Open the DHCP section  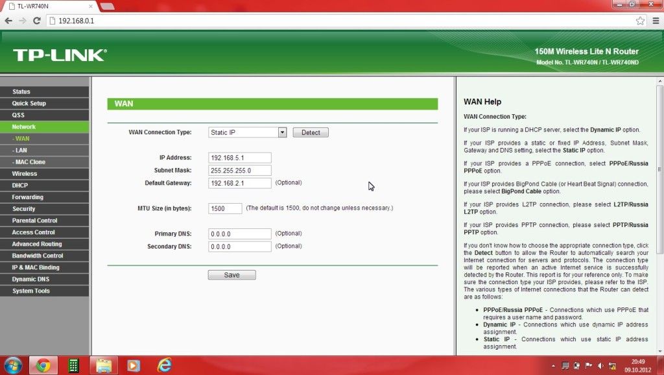pos(45,185)
